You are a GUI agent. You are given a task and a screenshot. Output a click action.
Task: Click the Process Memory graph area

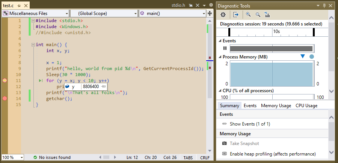[272, 73]
